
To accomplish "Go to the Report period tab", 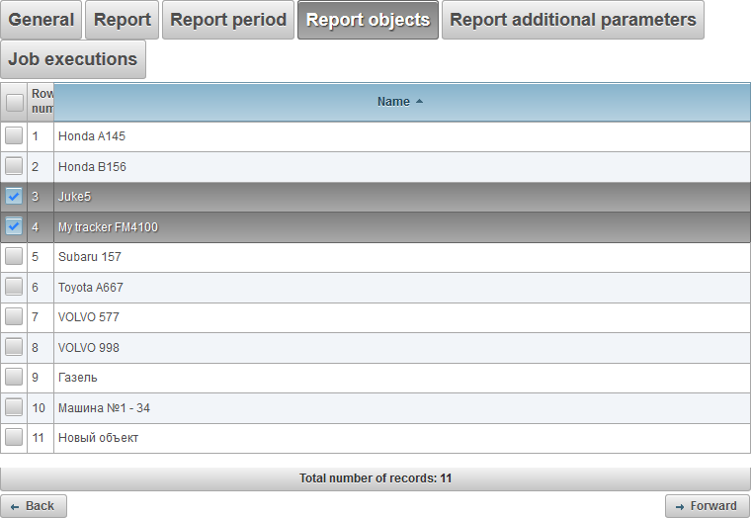I will click(x=228, y=20).
